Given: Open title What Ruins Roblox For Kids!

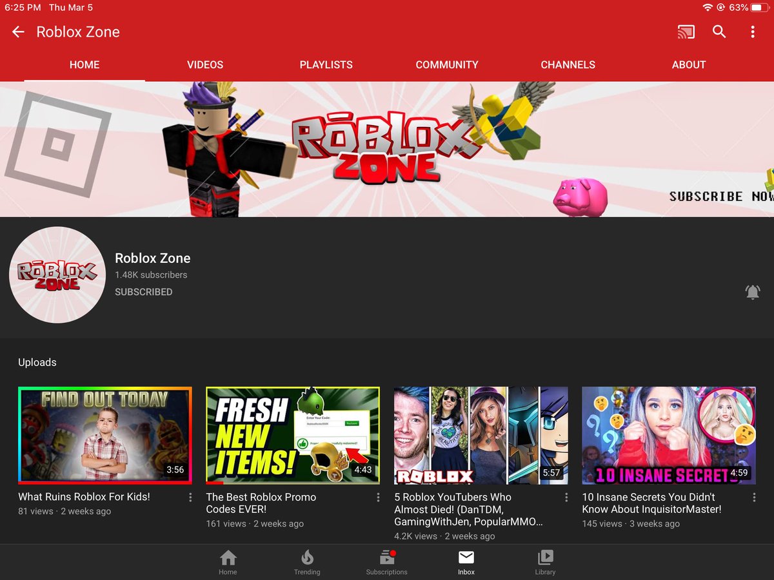Looking at the screenshot, I should [x=84, y=497].
